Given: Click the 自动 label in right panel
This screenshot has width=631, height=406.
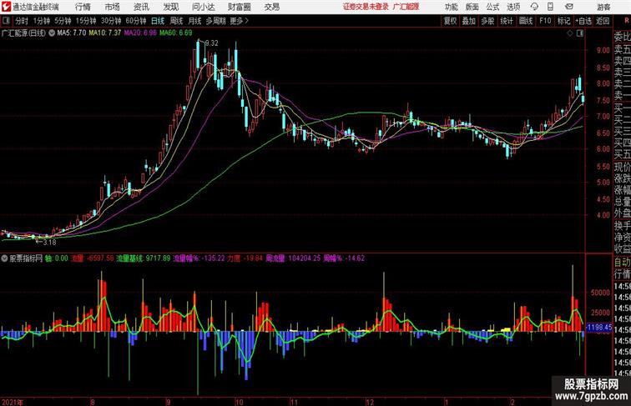Looking at the screenshot, I should (x=622, y=263).
